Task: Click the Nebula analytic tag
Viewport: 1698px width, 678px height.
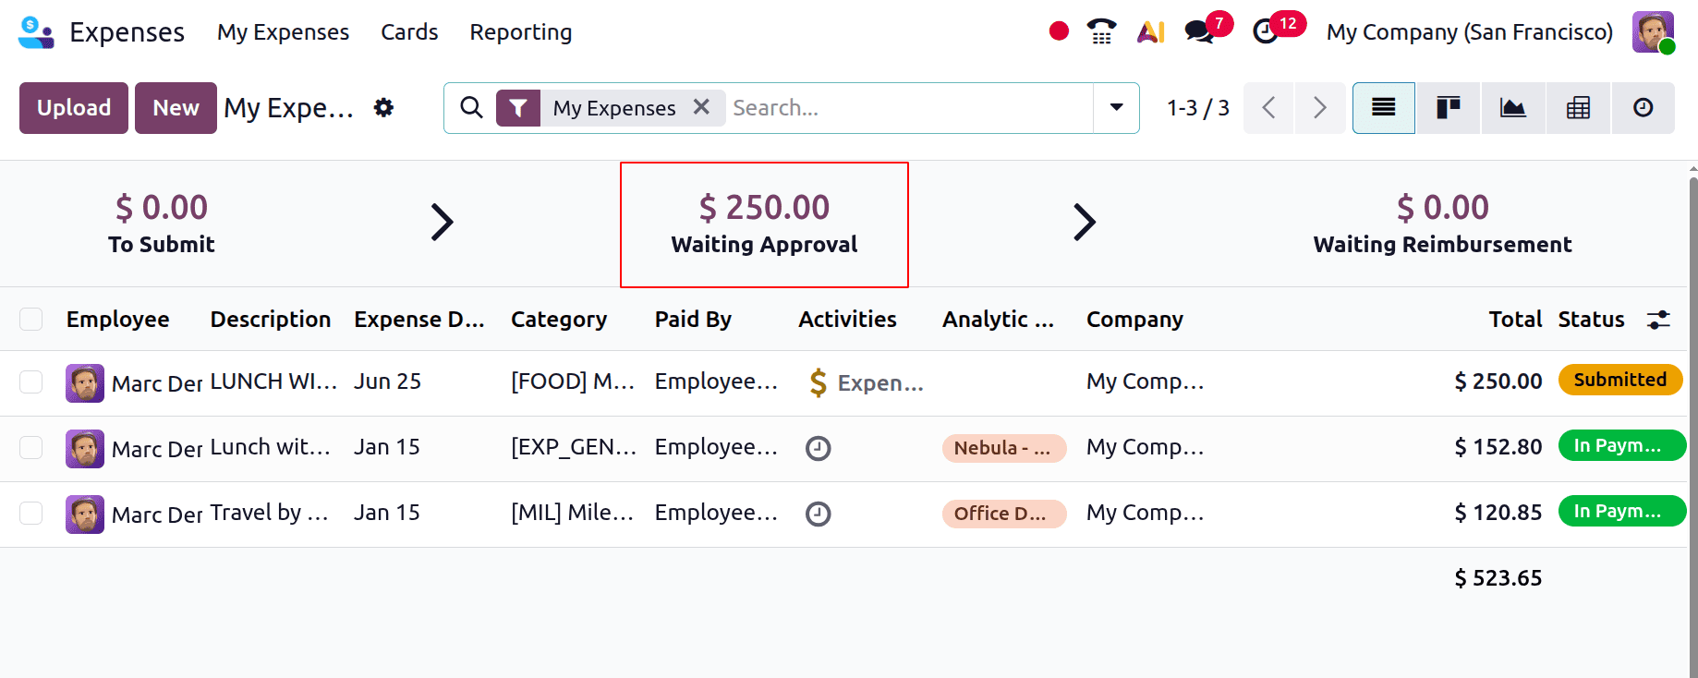Action: tap(1004, 448)
